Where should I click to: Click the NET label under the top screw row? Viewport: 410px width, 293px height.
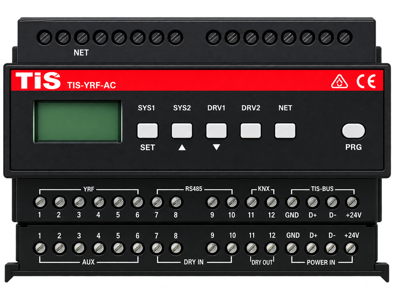pos(81,52)
